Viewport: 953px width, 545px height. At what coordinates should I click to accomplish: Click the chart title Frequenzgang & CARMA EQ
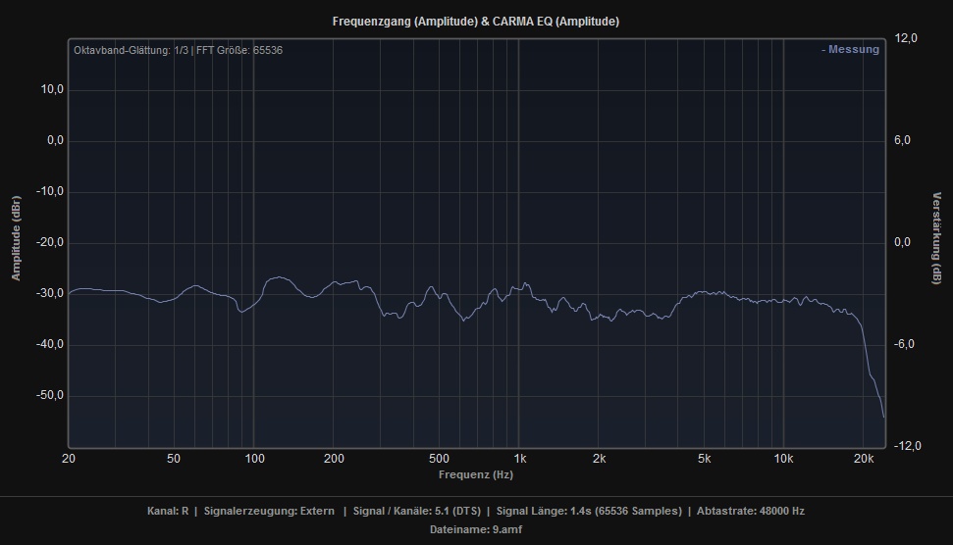pyautogui.click(x=476, y=21)
